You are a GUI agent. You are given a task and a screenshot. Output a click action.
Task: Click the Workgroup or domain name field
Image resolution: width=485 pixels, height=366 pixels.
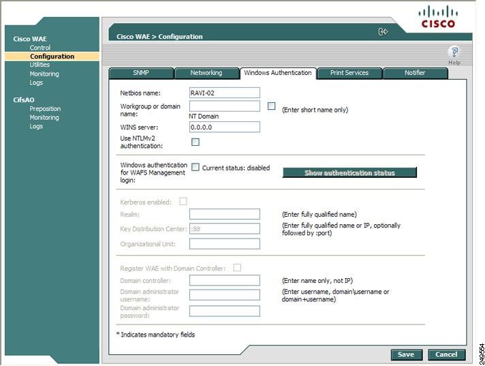225,106
